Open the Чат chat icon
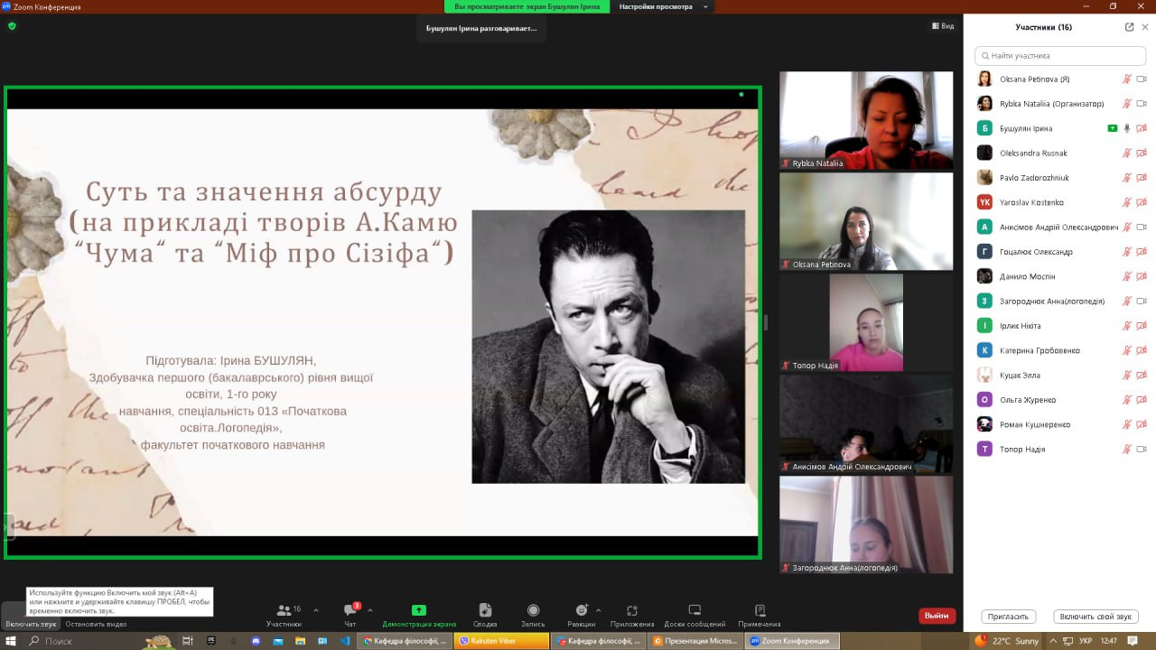1156x650 pixels. coord(350,611)
